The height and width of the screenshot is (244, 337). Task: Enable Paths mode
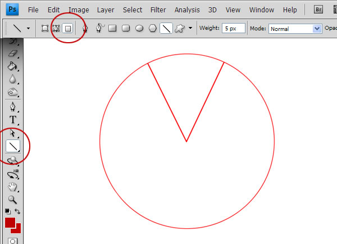[x=56, y=28]
